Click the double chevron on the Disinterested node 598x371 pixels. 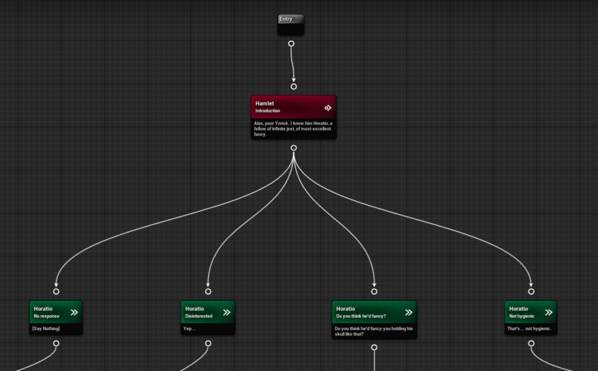[x=225, y=312]
